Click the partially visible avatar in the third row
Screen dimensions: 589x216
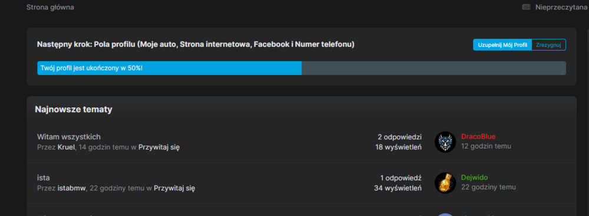click(445, 214)
